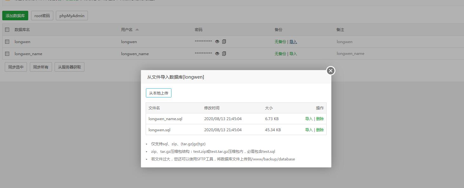Import the longwen_name.sql file
The image size is (464, 188).
point(308,119)
